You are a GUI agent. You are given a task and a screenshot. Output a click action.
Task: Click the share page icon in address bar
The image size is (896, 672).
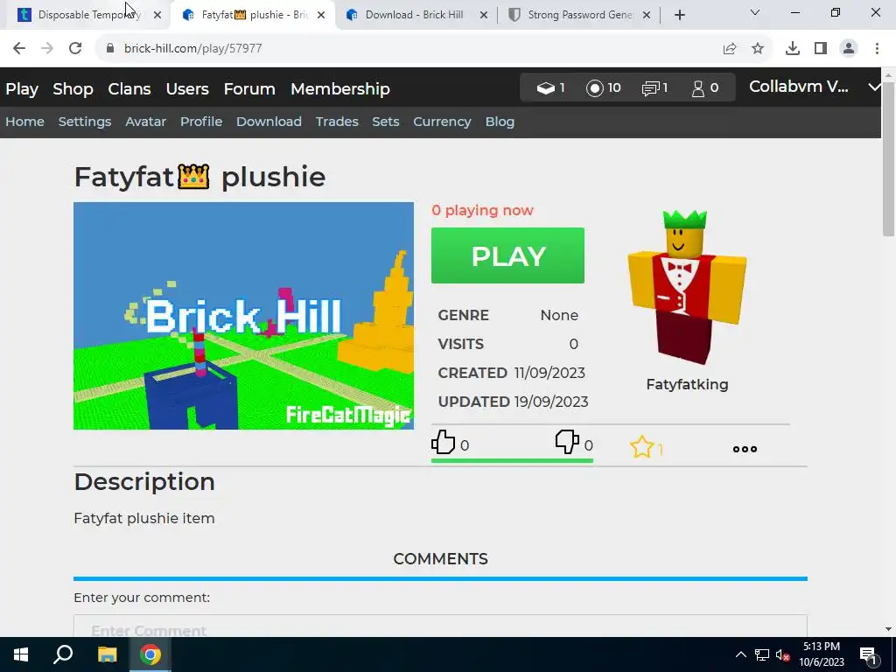click(730, 48)
